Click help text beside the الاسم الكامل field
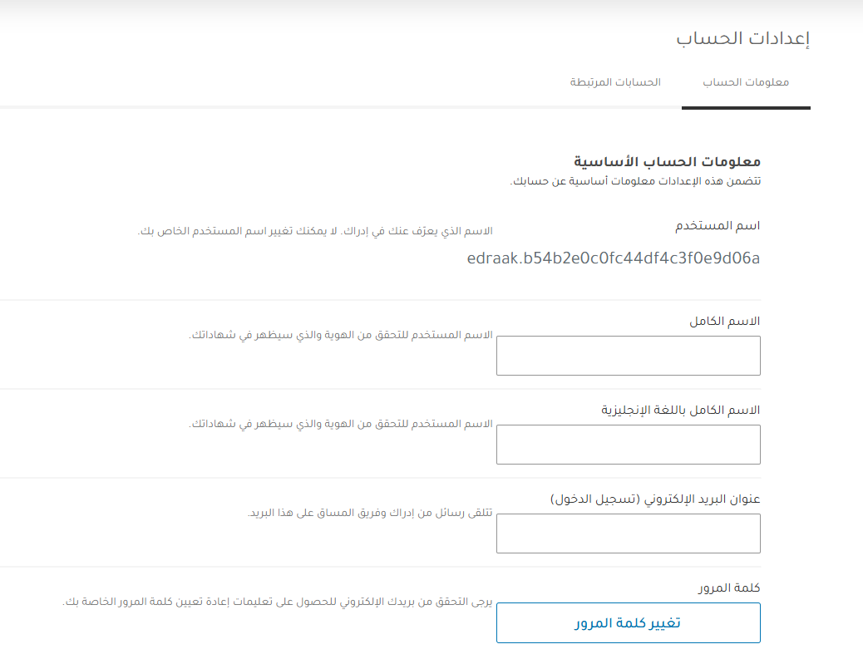Screen dimensions: 863x654 click(x=341, y=335)
